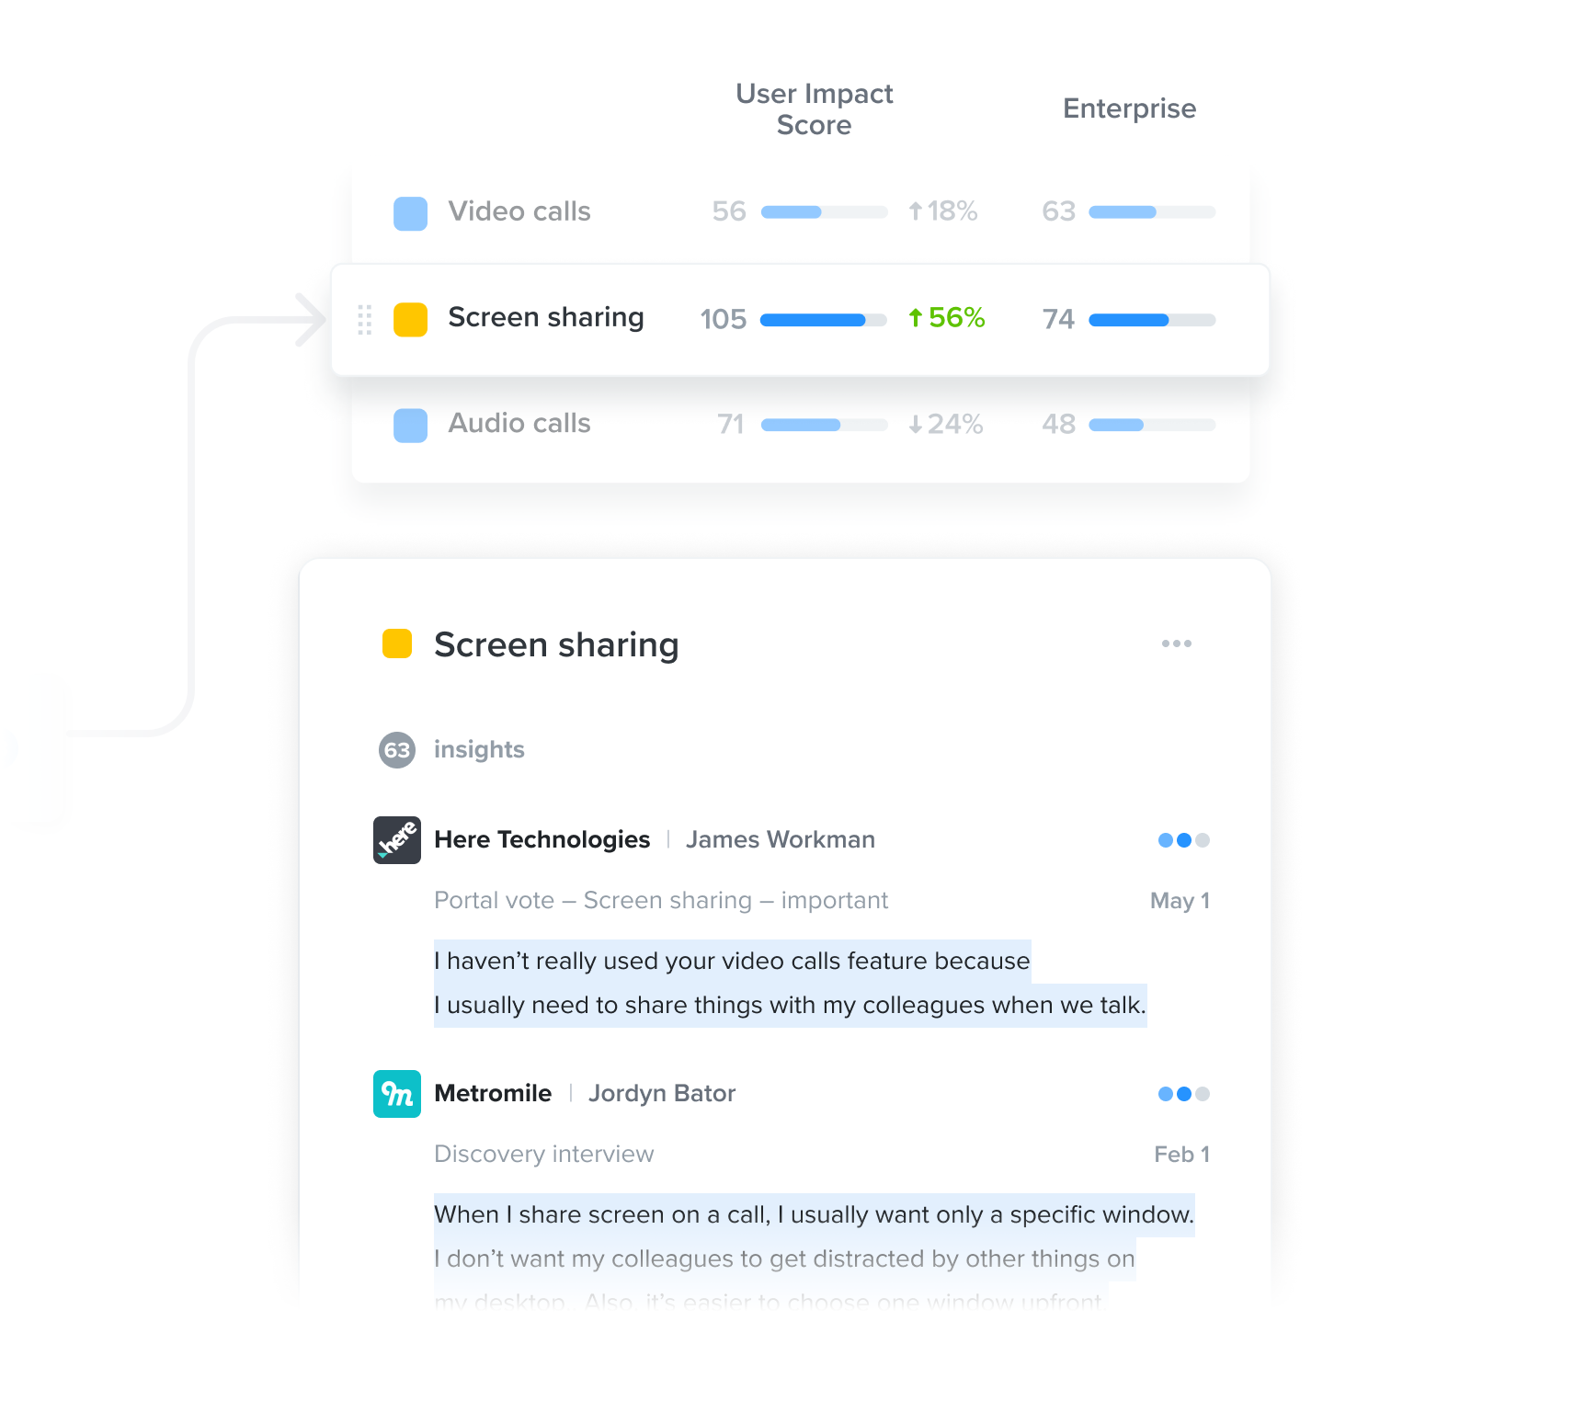Viewport: 1585px width, 1412px height.
Task: Click the Audio calls enterprise score bar
Action: pos(1152,425)
